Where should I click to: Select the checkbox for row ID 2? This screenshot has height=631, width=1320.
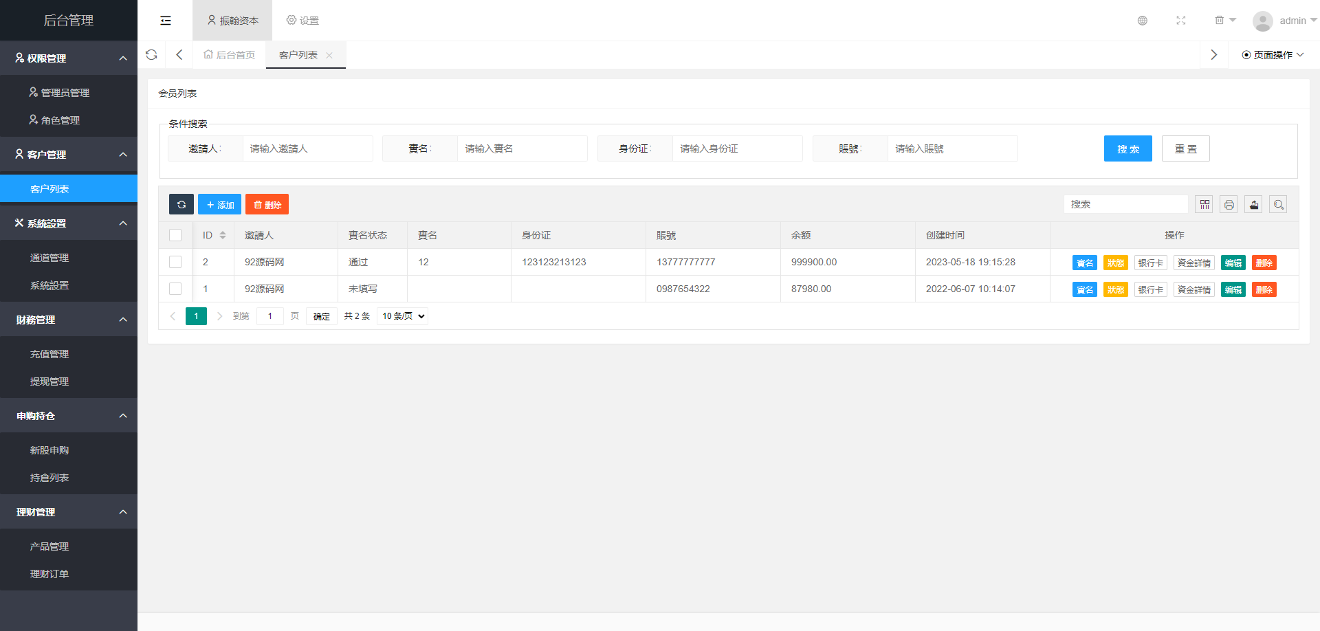click(175, 262)
